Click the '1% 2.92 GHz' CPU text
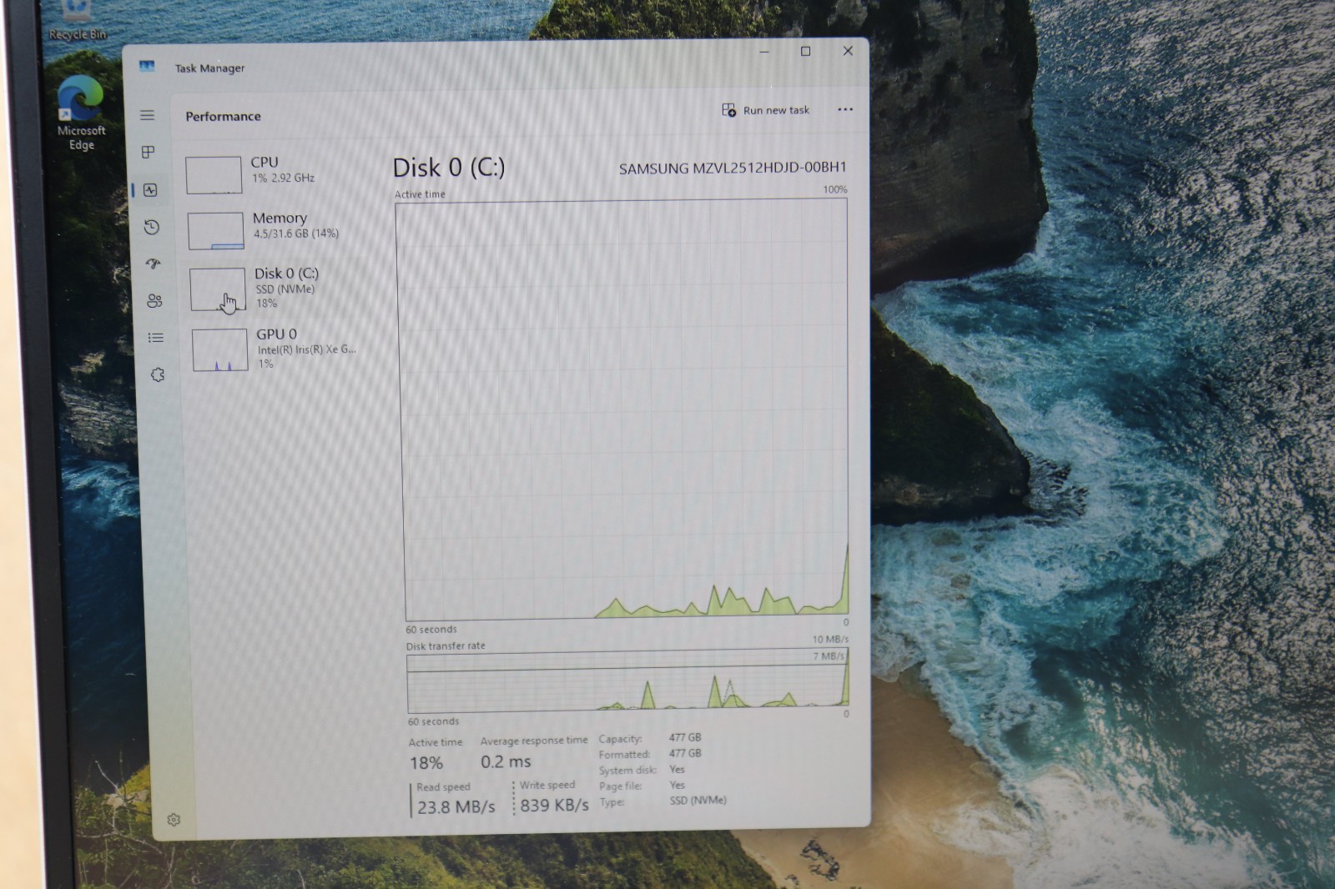The image size is (1335, 889). click(x=283, y=178)
